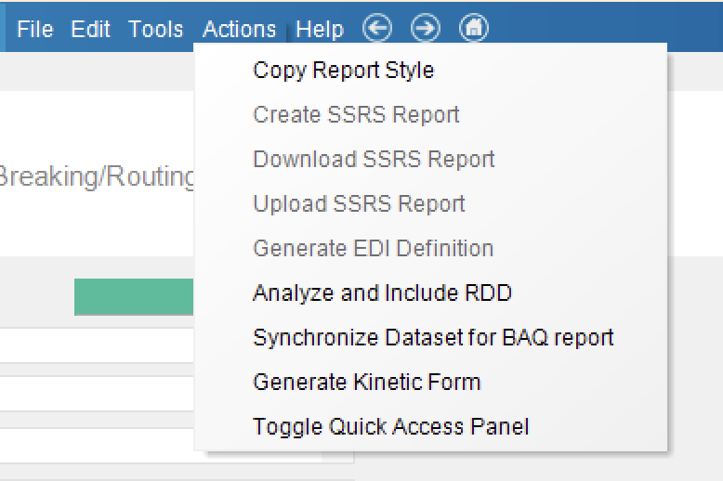Click the first input field below green button
The width and height of the screenshot is (723, 481).
coord(97,345)
